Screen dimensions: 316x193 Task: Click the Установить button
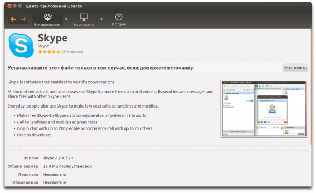click(295, 68)
